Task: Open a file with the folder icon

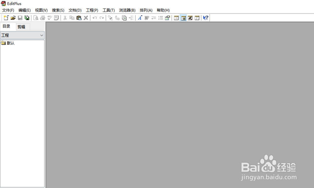Action: point(13,18)
